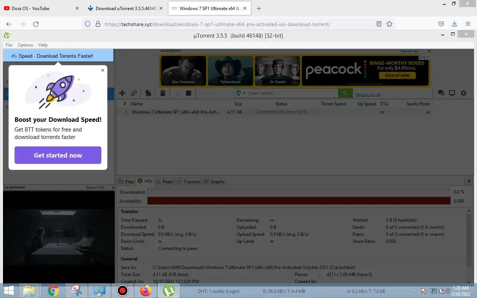Open the Firefox hamburger menu
The width and height of the screenshot is (477, 298).
pyautogui.click(x=468, y=24)
